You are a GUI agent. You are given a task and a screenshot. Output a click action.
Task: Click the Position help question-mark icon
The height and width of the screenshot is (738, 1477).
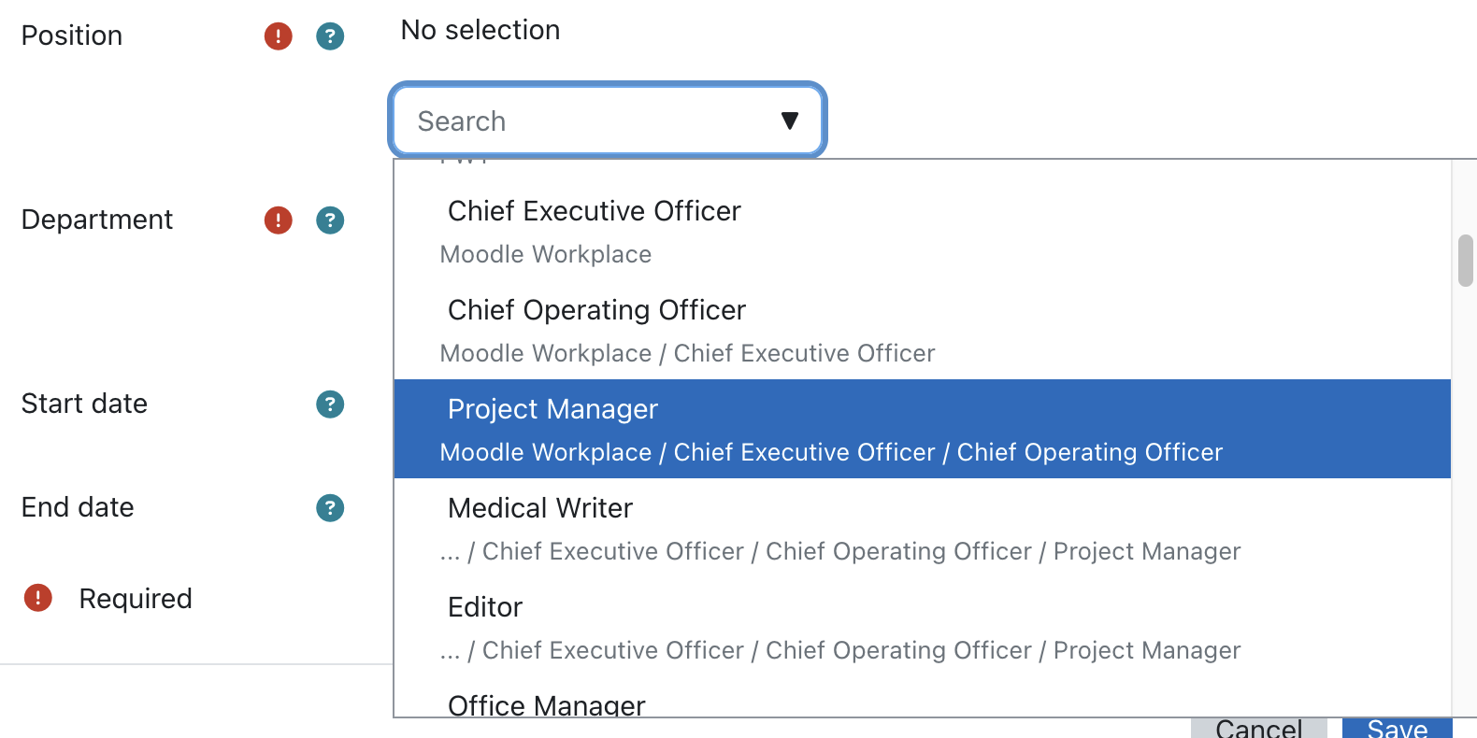pyautogui.click(x=330, y=36)
